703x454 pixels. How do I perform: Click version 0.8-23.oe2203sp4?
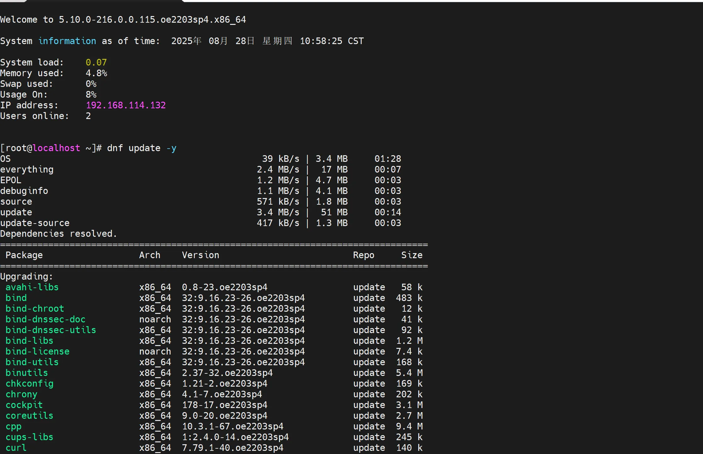pos(225,287)
